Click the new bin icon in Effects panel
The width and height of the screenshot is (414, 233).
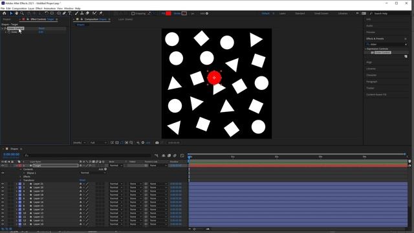[x=406, y=56]
